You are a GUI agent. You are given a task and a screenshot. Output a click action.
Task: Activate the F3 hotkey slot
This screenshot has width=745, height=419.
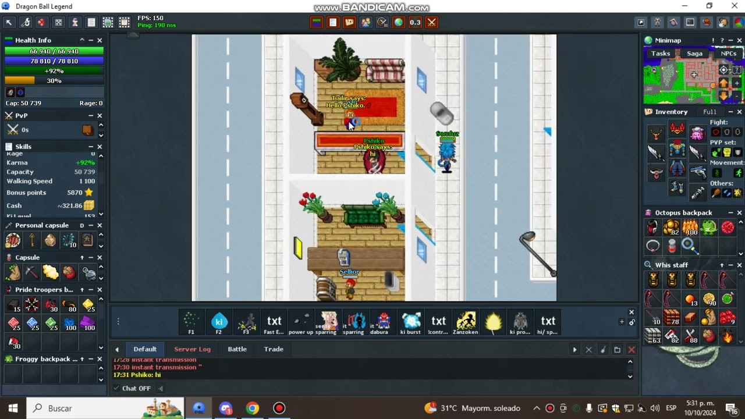tap(246, 322)
